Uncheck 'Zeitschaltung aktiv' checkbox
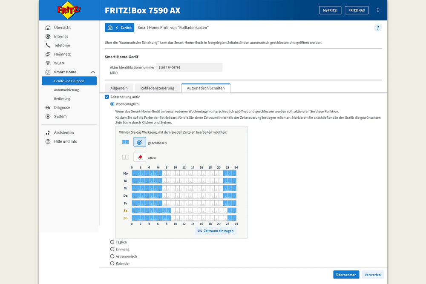 pos(107,97)
